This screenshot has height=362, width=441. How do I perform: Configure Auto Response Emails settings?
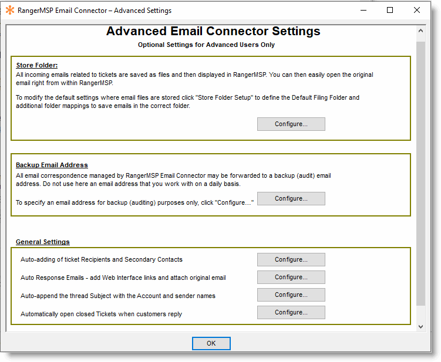point(291,277)
